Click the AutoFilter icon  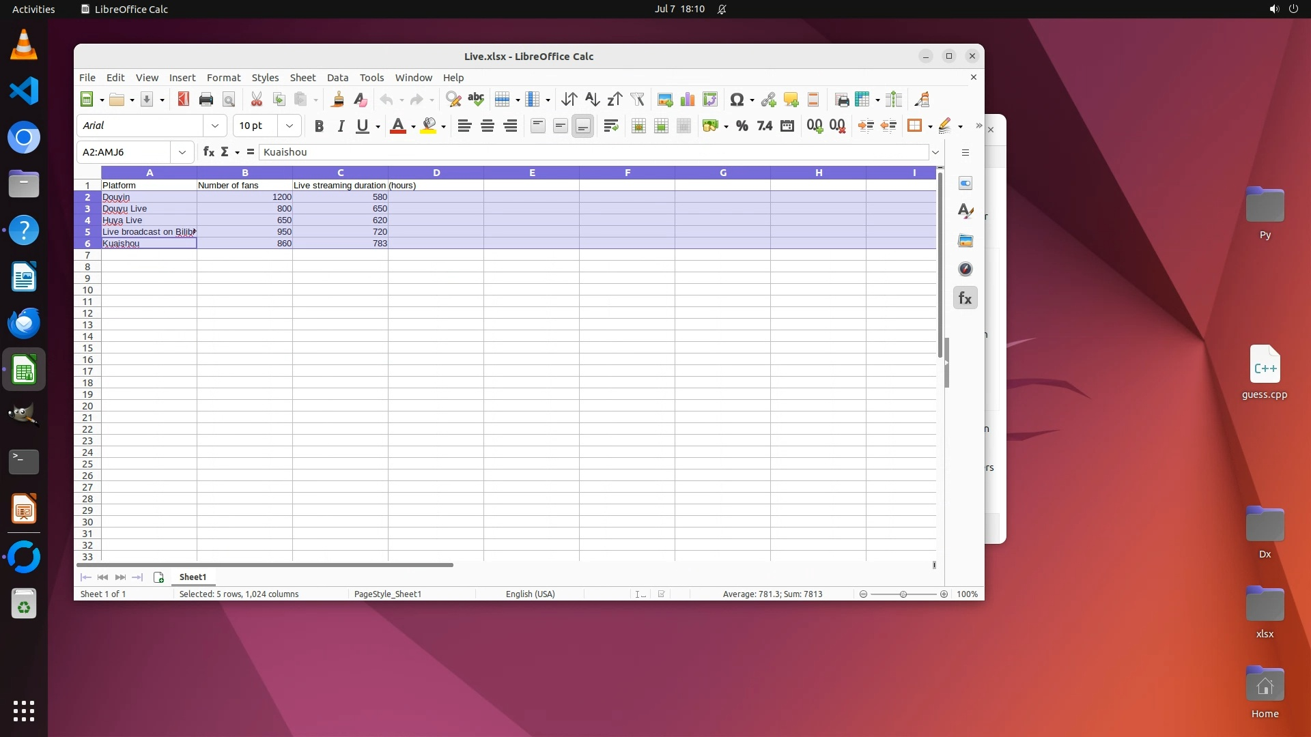[637, 100]
